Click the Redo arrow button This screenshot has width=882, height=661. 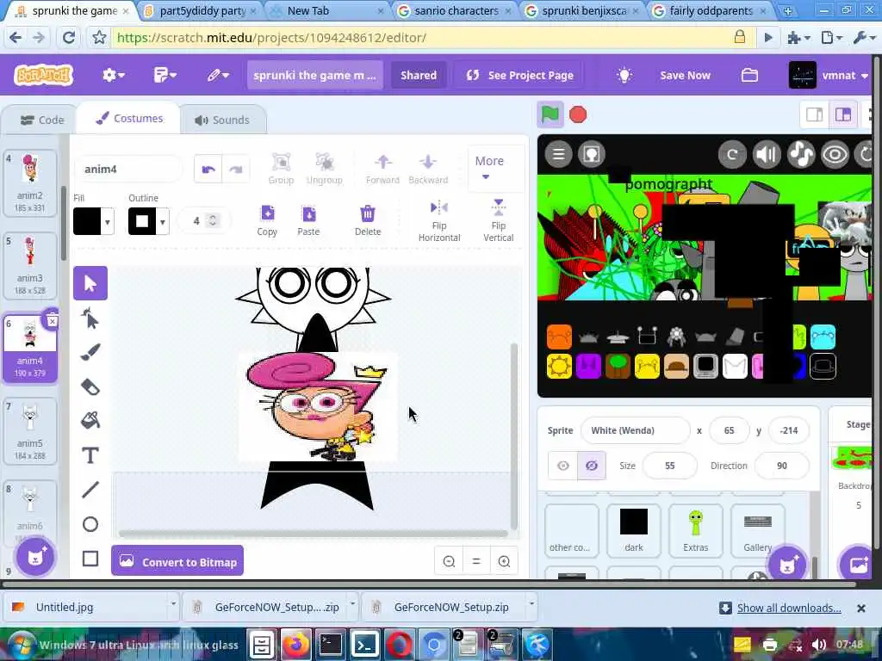click(236, 170)
